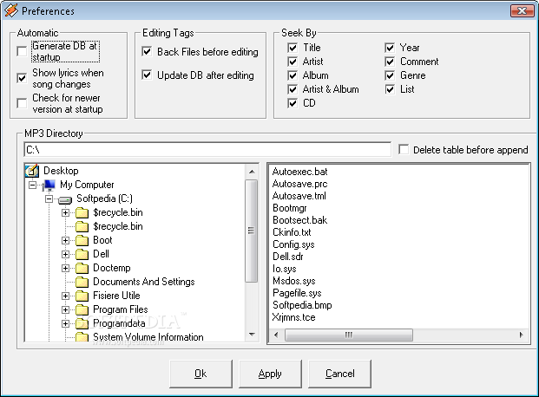Toggle Update DB after editing checkbox
This screenshot has width=539, height=397.
147,75
